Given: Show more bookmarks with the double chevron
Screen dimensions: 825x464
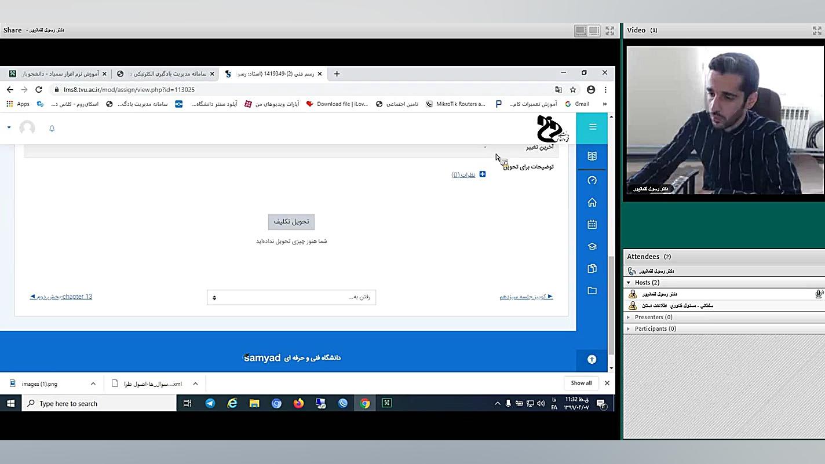Looking at the screenshot, I should (605, 104).
